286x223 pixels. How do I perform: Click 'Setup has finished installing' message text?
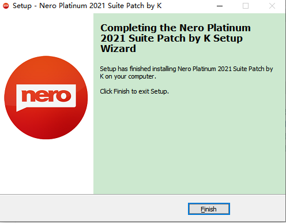(x=186, y=72)
